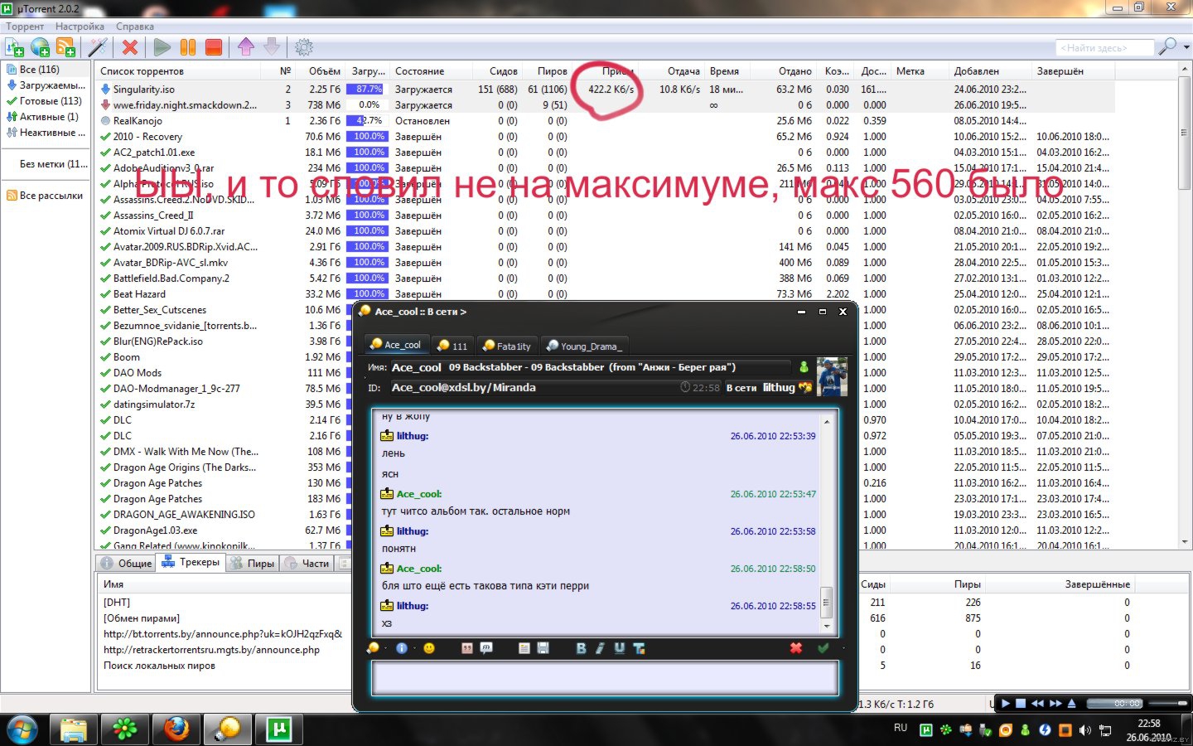Open the Торрент menu

pyautogui.click(x=25, y=27)
